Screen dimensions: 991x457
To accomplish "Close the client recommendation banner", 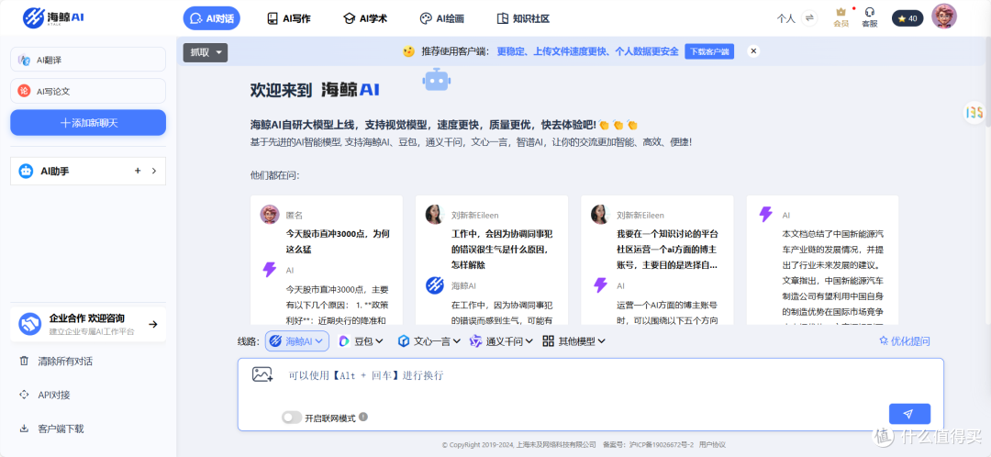I will click(x=752, y=51).
